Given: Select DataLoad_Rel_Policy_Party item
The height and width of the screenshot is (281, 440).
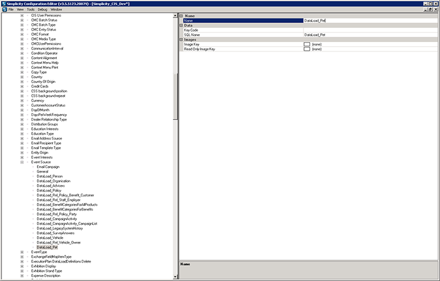Looking at the screenshot, I should pos(56,214).
